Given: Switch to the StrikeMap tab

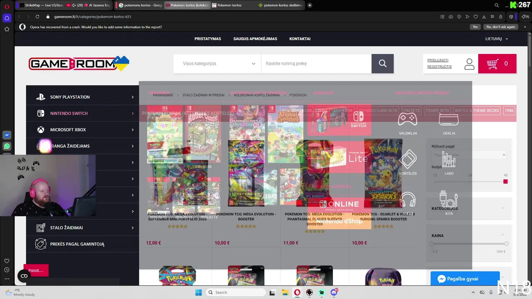Looking at the screenshot, I should [x=39, y=5].
